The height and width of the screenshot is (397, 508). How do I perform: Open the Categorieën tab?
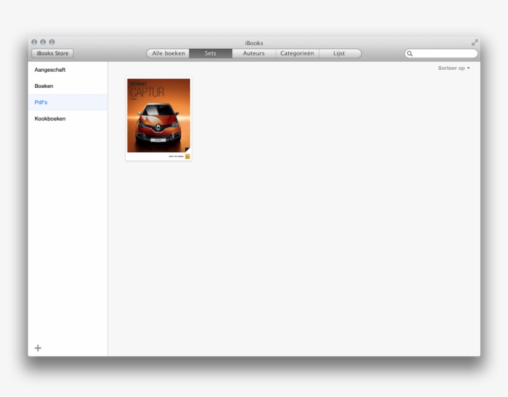click(x=297, y=53)
